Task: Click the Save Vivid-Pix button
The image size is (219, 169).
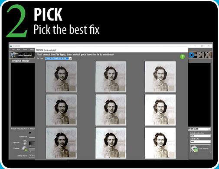Action: 200,149
